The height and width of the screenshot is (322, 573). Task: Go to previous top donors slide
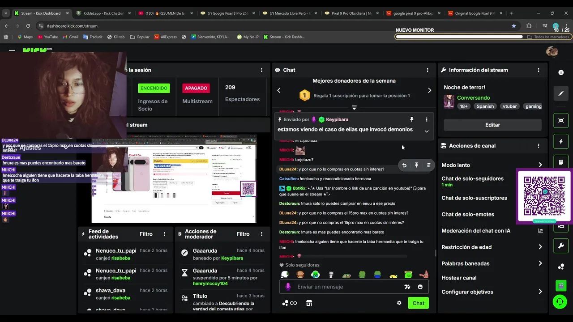[279, 90]
